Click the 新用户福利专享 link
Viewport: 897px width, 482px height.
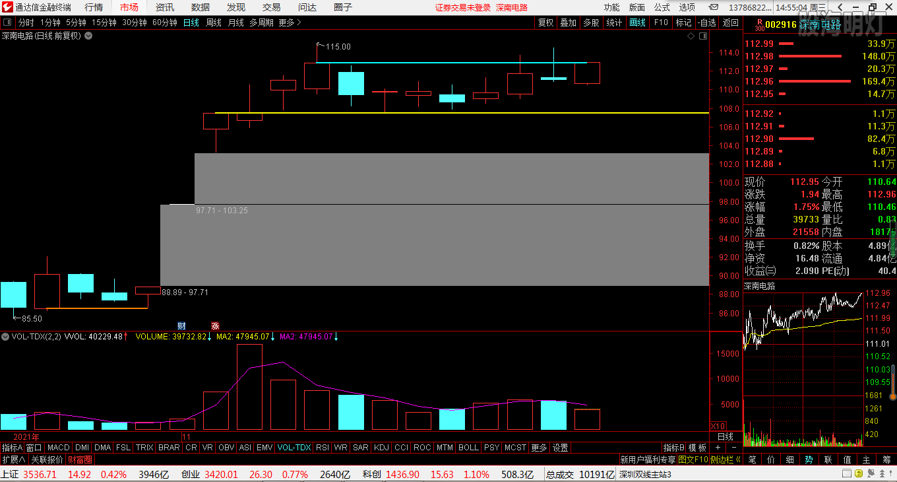click(647, 460)
